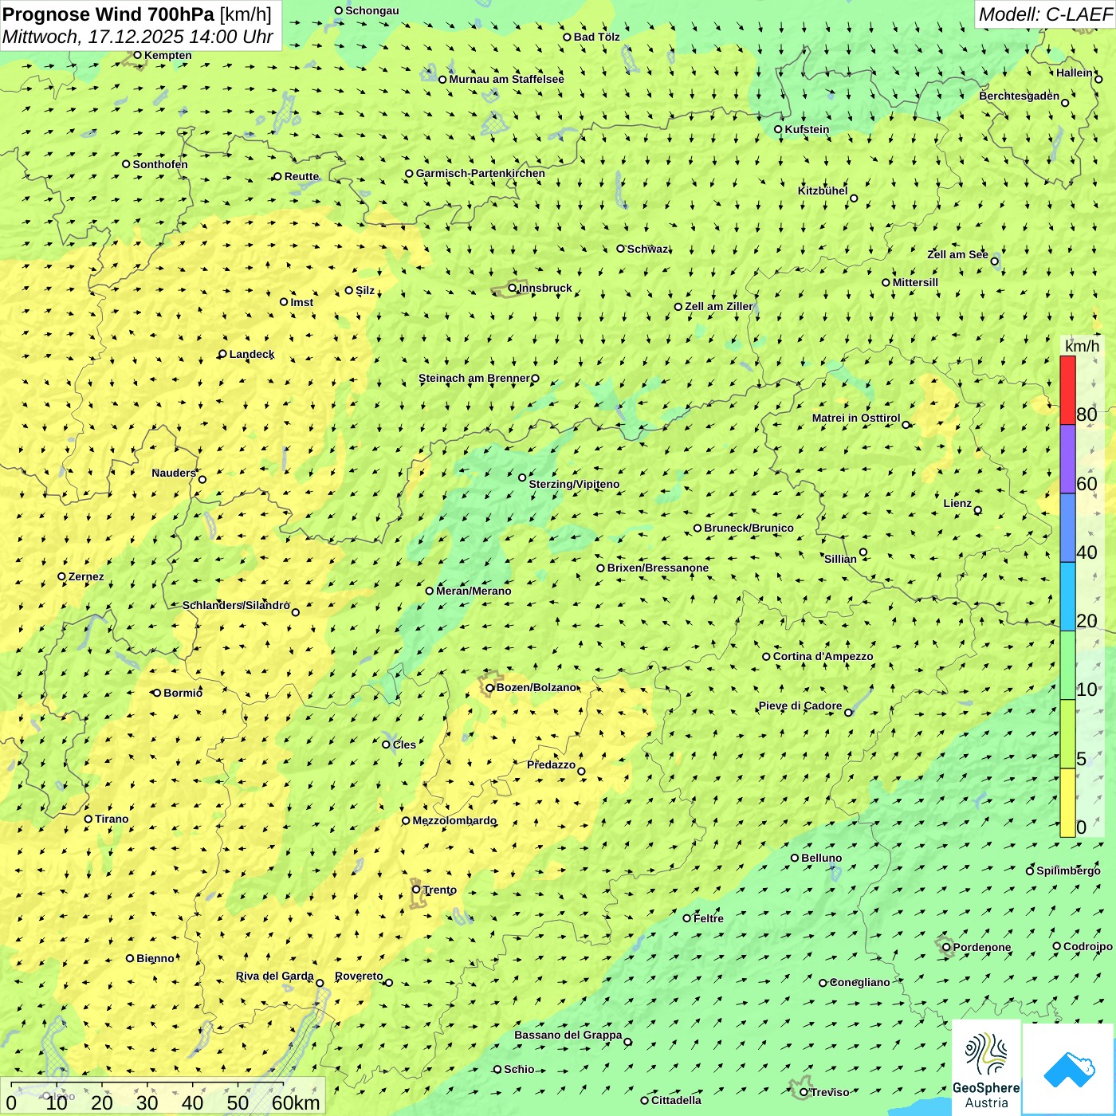Click the Tirano label

(112, 819)
